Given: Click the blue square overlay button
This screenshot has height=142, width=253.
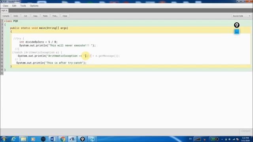Looking at the screenshot, I should click(x=237, y=32).
